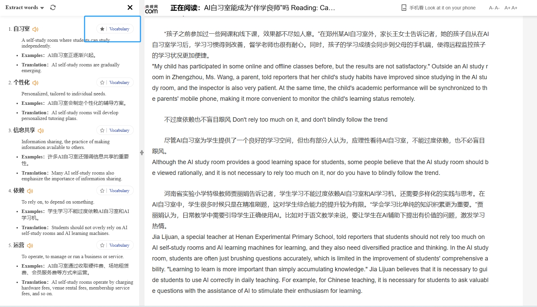The width and height of the screenshot is (537, 307).
Task: Close the Extract words panel
Action: pyautogui.click(x=130, y=7)
